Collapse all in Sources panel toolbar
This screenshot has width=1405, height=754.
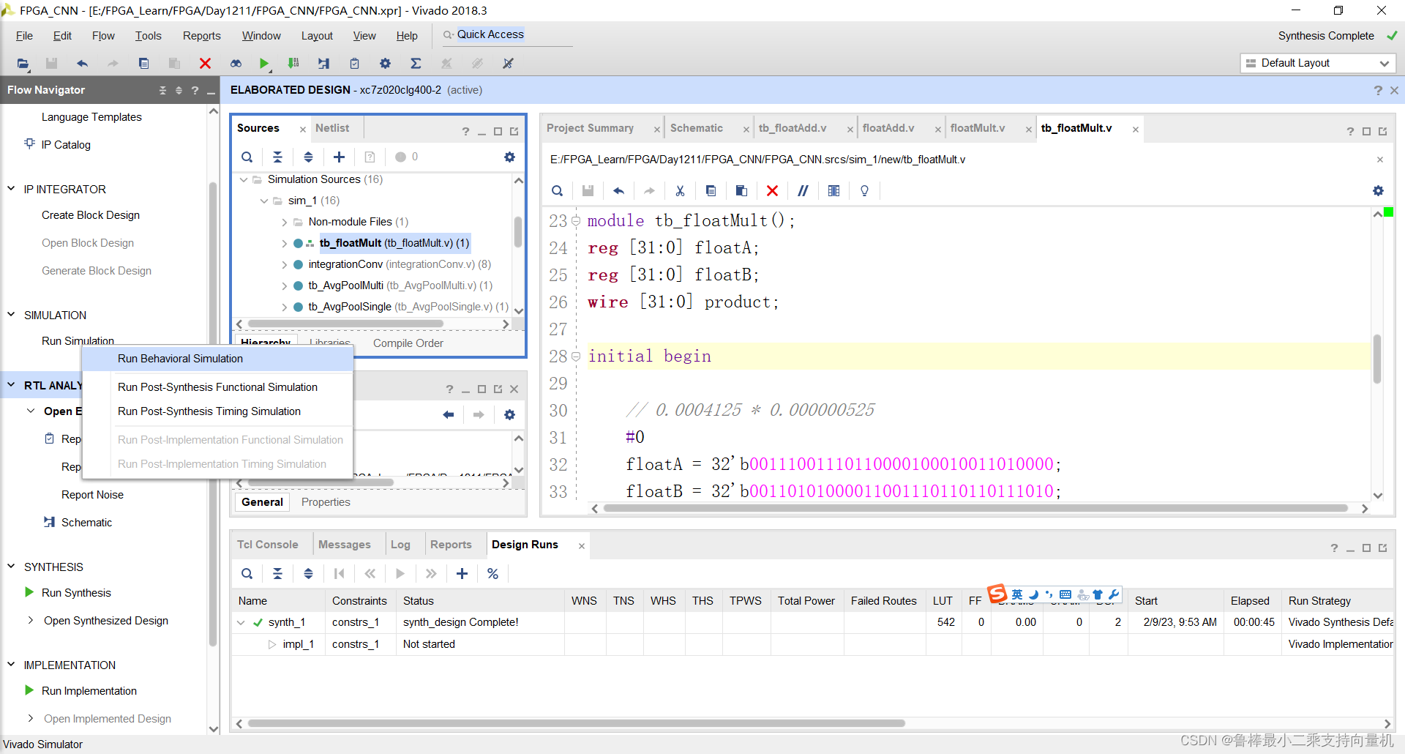[277, 157]
